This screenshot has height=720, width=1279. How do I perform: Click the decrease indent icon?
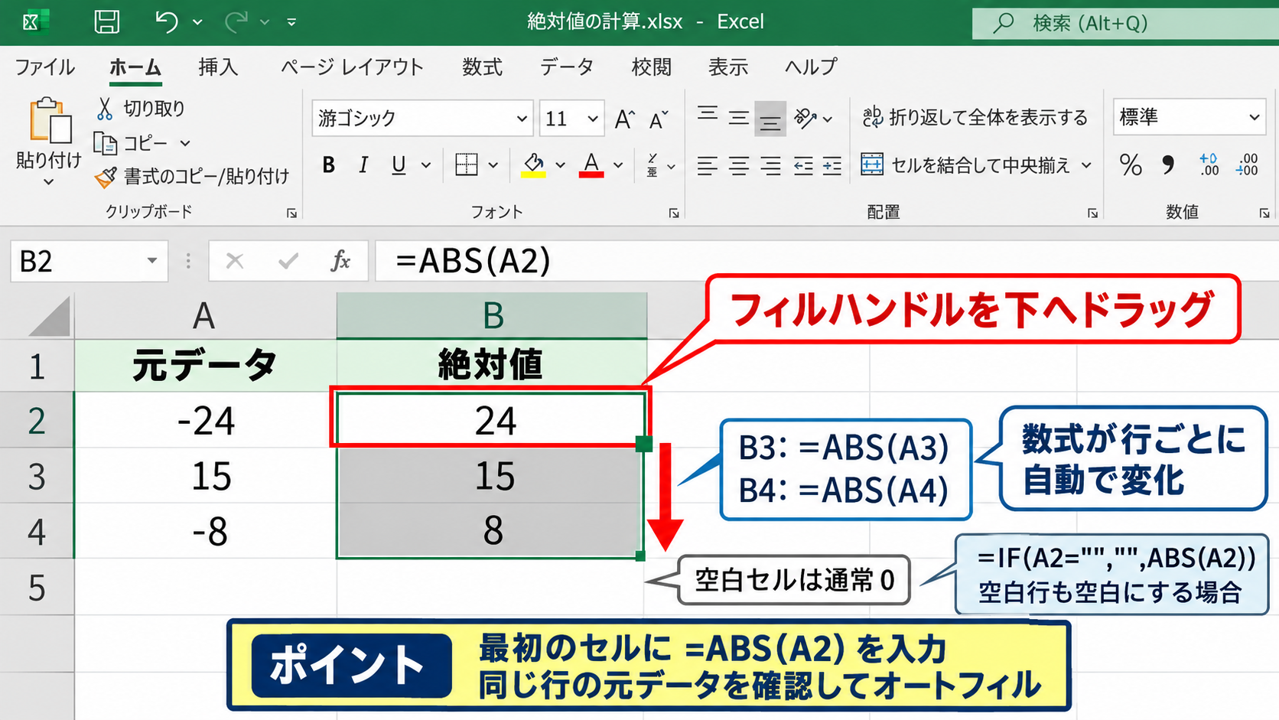(803, 165)
